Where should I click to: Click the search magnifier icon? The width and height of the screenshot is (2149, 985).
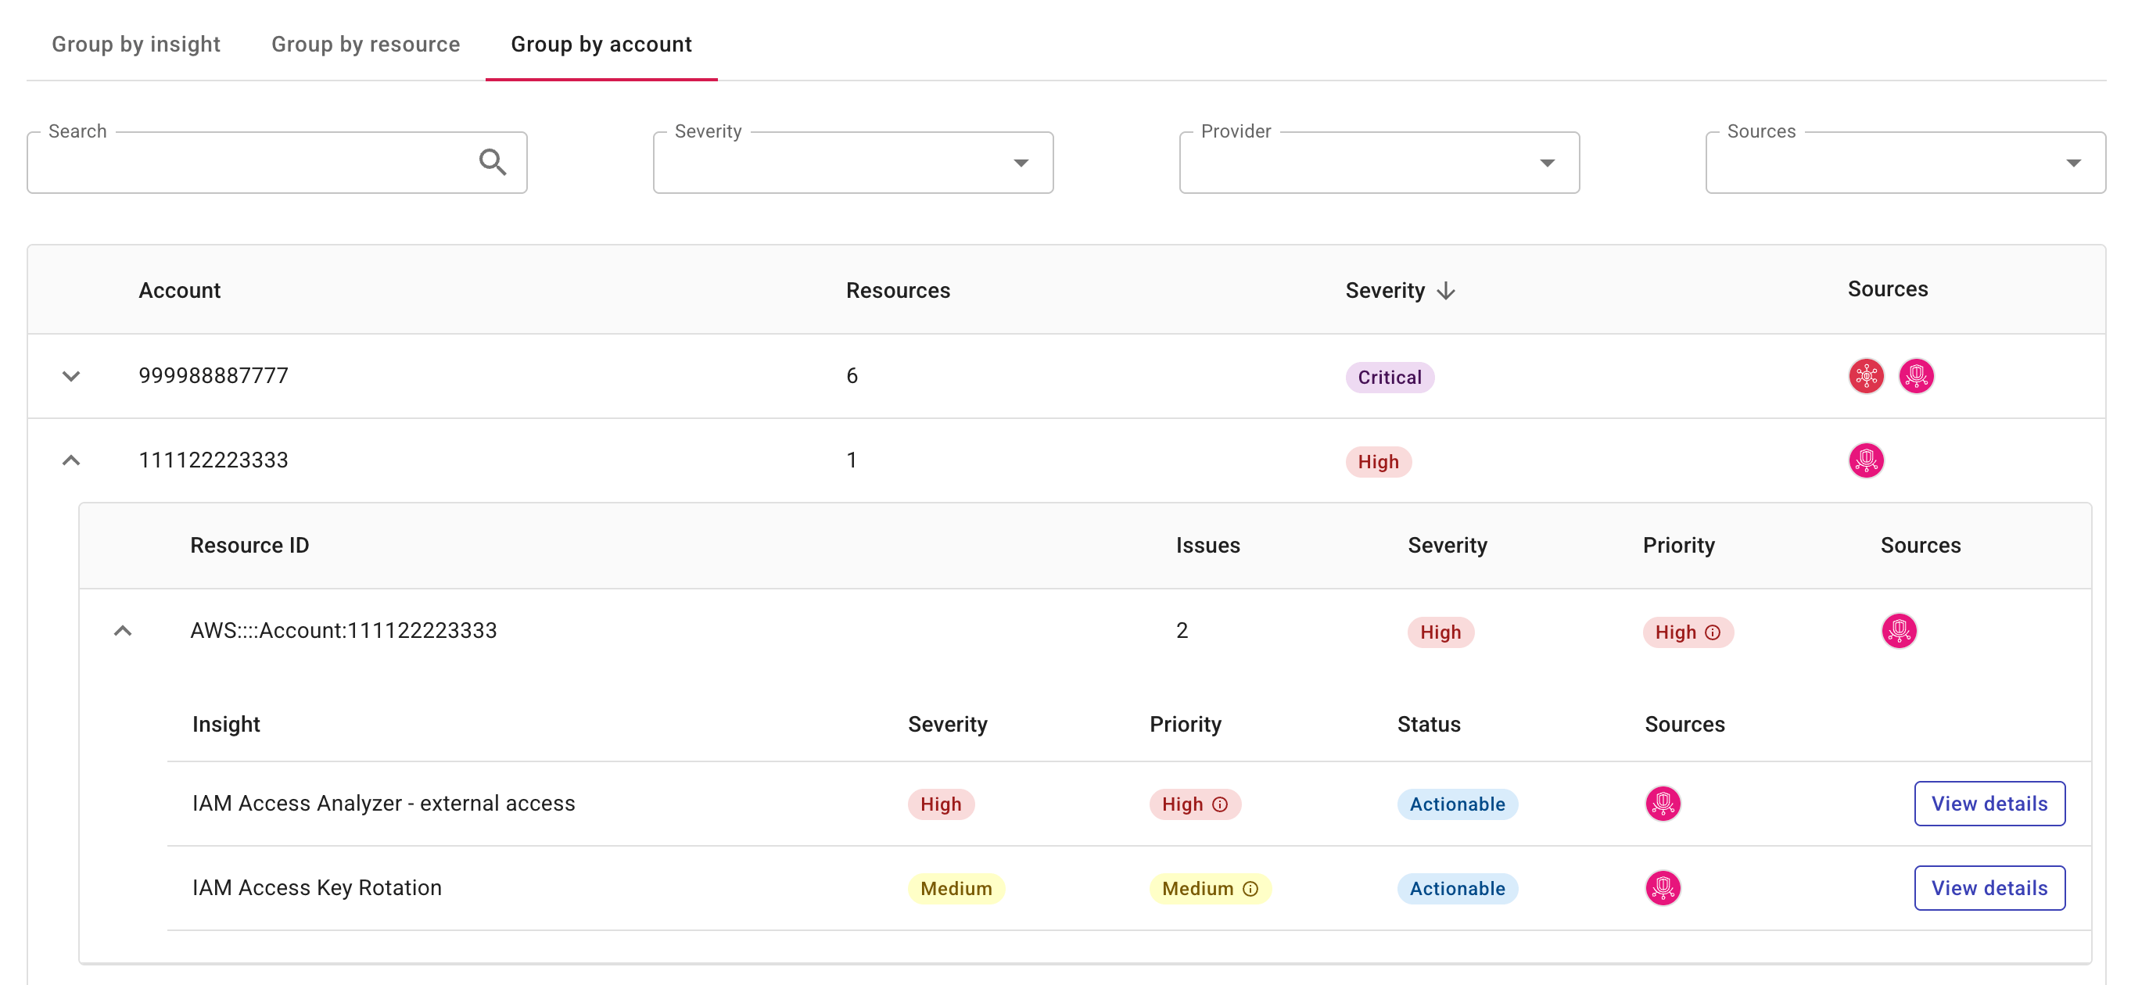pos(492,162)
